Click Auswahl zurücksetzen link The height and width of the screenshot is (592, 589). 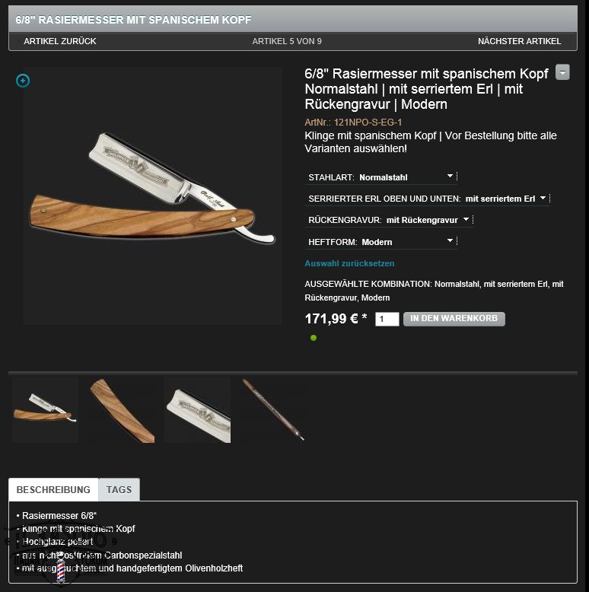point(349,263)
